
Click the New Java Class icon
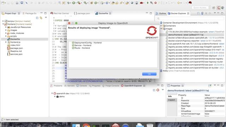(96, 3)
